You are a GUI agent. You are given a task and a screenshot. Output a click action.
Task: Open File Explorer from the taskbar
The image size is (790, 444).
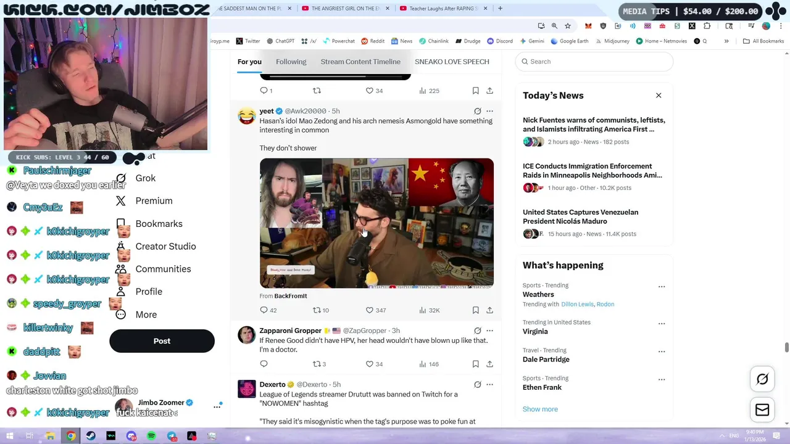tap(51, 436)
